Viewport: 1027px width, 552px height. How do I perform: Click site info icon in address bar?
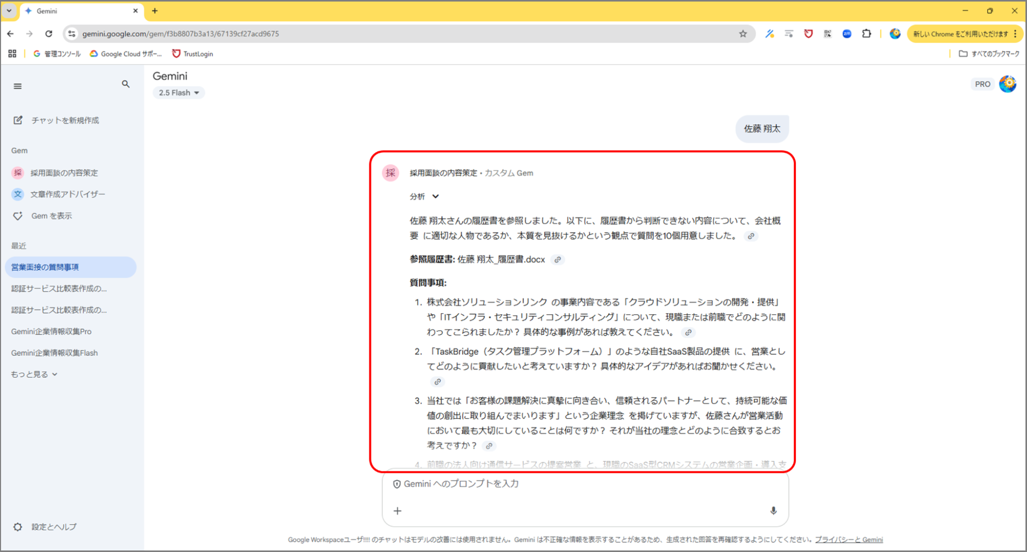click(72, 34)
